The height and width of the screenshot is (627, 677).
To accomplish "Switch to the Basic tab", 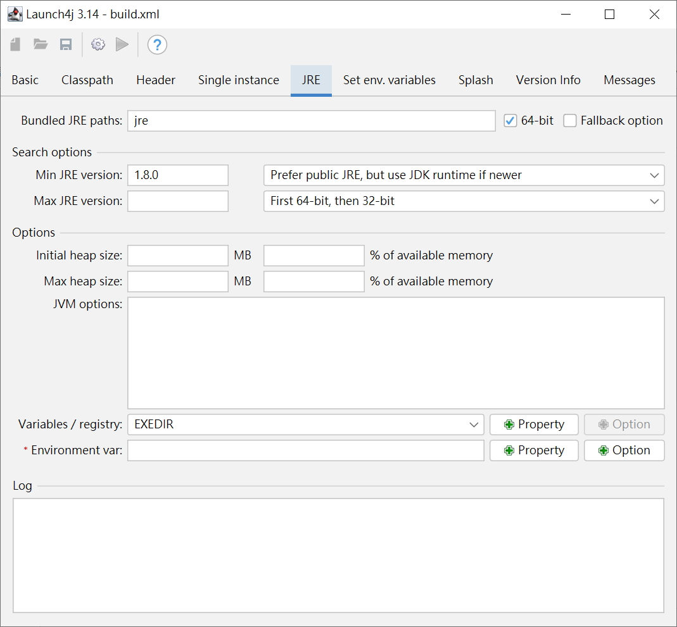I will [x=25, y=80].
